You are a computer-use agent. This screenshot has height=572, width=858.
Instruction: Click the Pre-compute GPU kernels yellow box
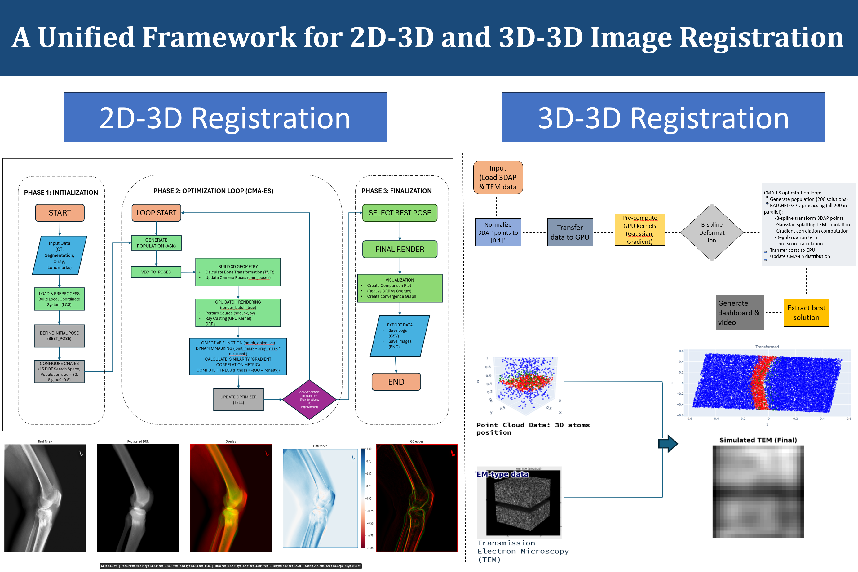point(639,229)
